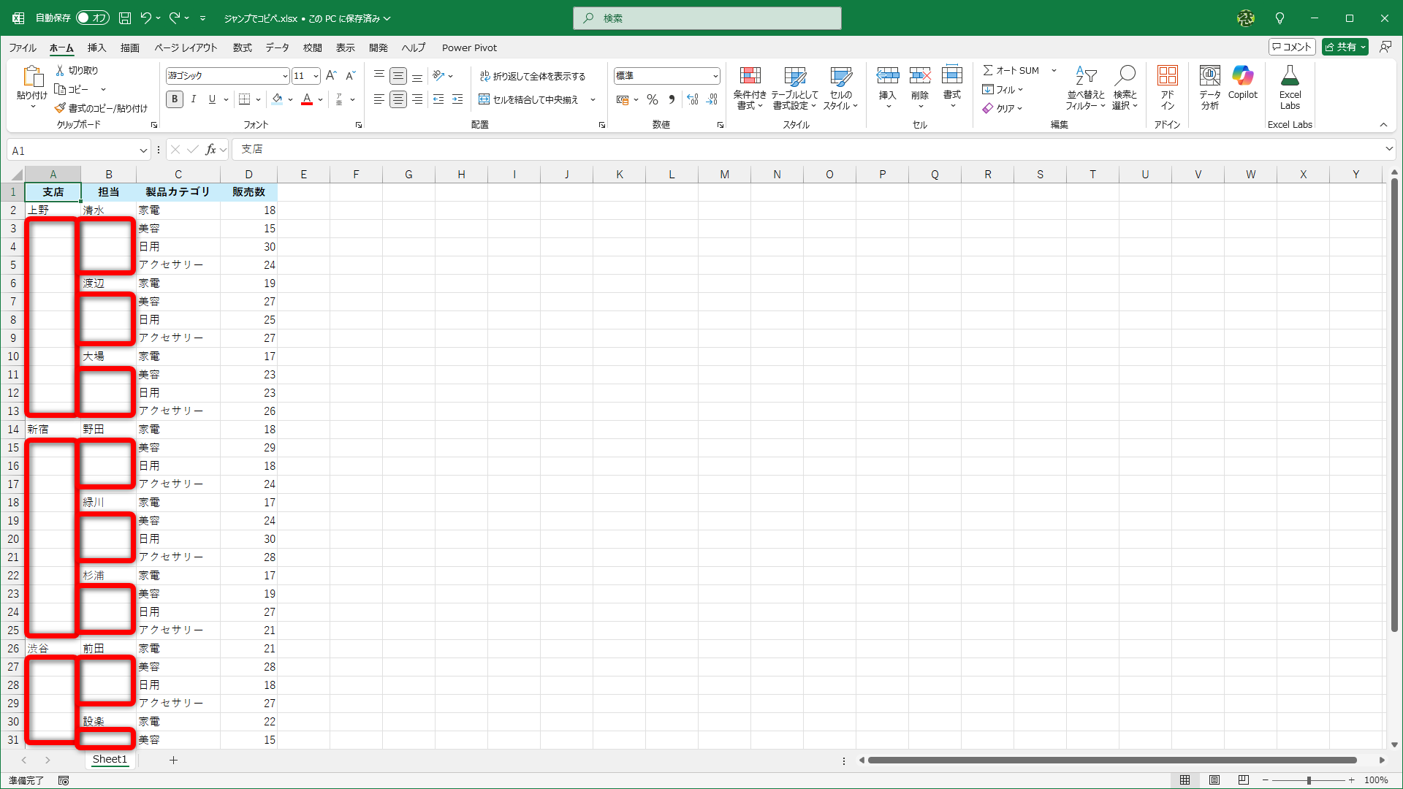Image resolution: width=1403 pixels, height=789 pixels.
Task: Click the save floppy disk icon
Action: click(125, 18)
